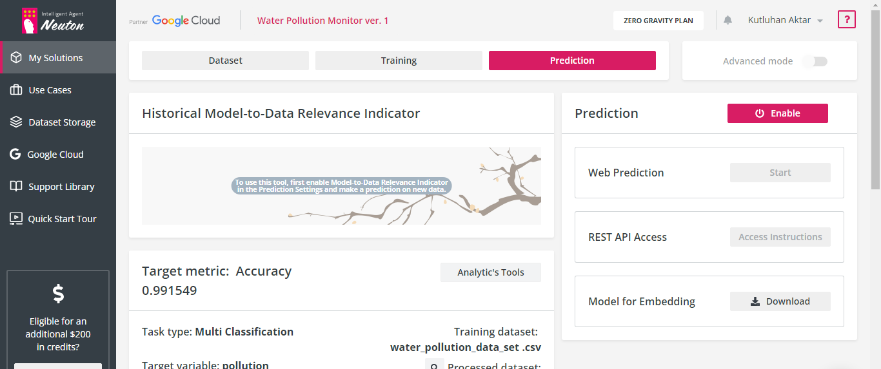Click the Google Cloud G icon
This screenshot has width=881, height=369.
[x=15, y=155]
